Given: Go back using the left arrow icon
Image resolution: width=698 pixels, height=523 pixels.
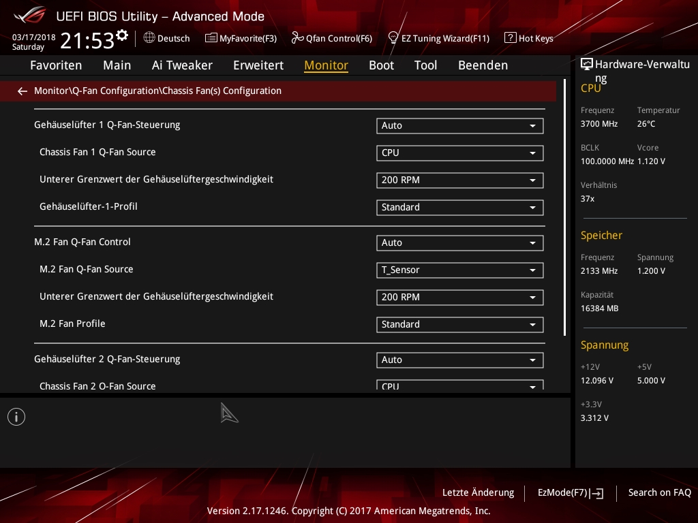Looking at the screenshot, I should click(x=22, y=91).
